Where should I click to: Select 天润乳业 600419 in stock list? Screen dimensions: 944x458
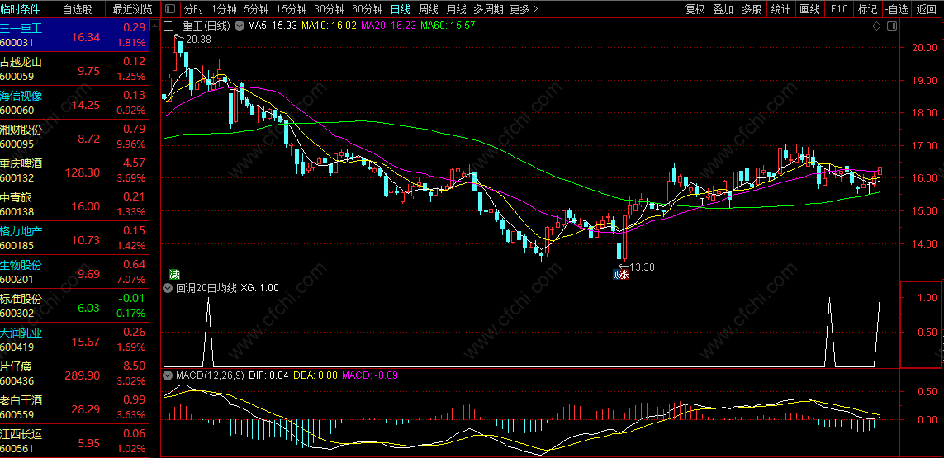click(74, 339)
